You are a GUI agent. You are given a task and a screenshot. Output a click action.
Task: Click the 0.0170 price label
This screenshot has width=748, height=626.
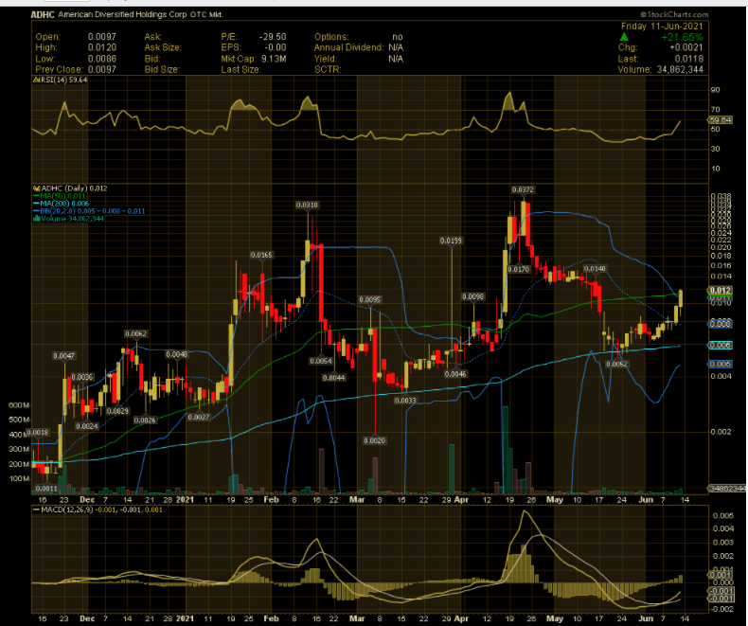pyautogui.click(x=519, y=269)
